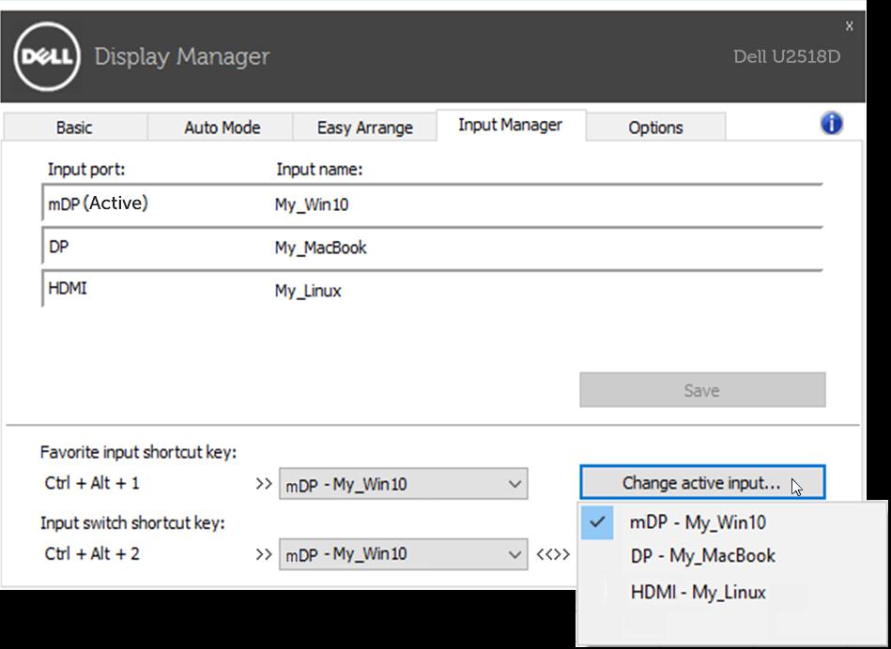Click the HDMI input port label
891x649 pixels.
(68, 289)
